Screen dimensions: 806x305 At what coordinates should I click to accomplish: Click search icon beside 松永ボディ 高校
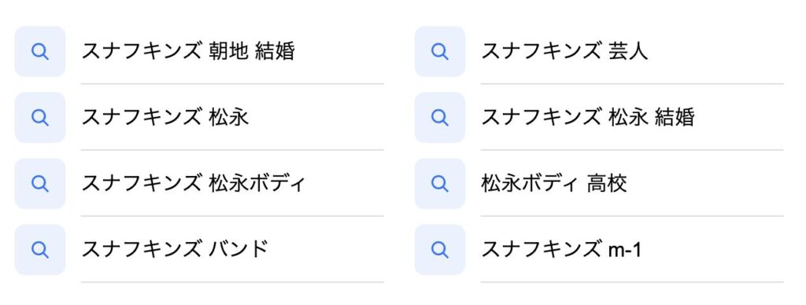440,183
